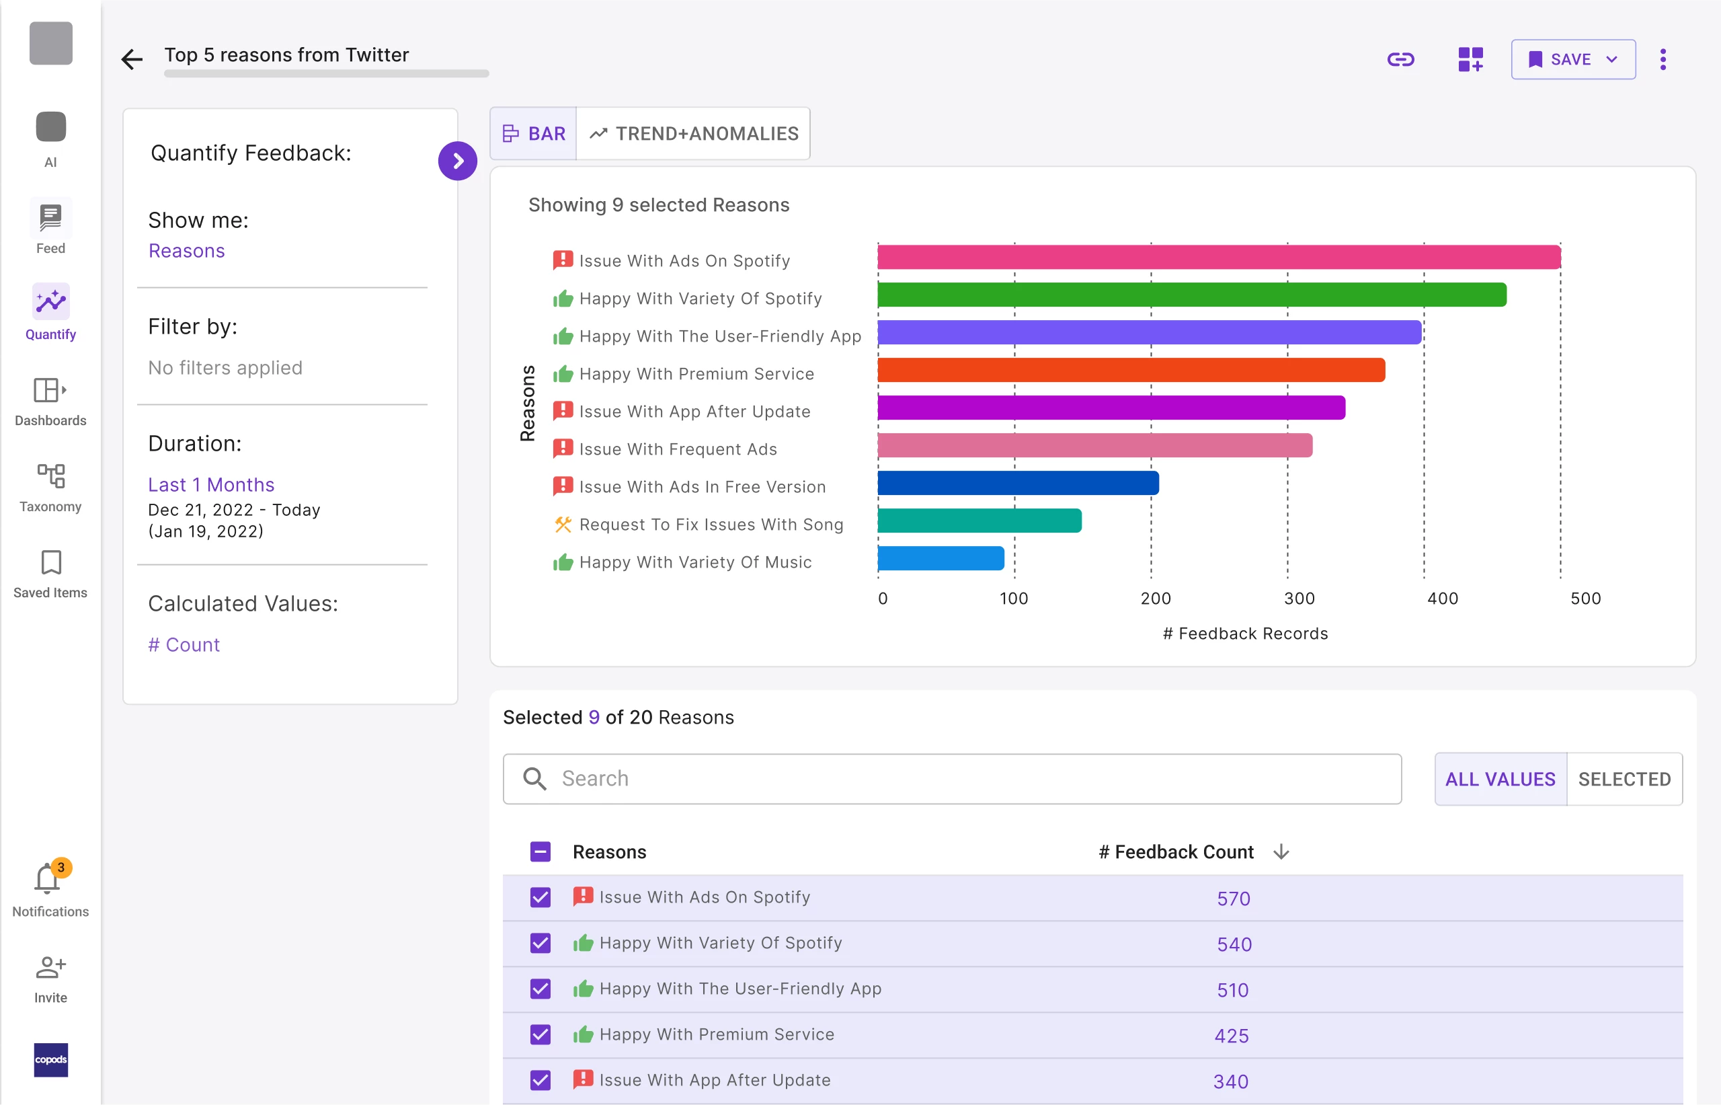
Task: Switch to the SELECTED values tab
Action: [x=1624, y=779]
